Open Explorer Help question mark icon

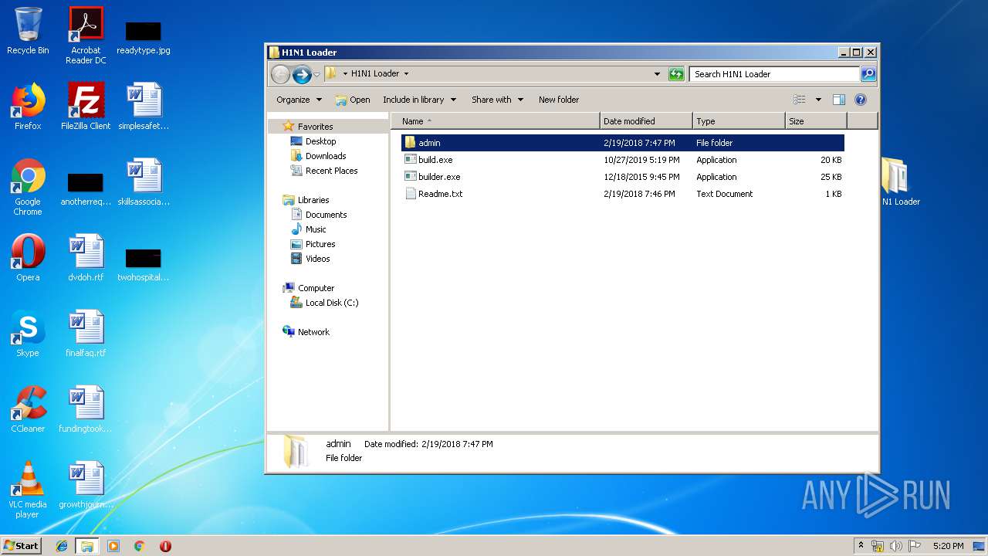click(x=861, y=100)
